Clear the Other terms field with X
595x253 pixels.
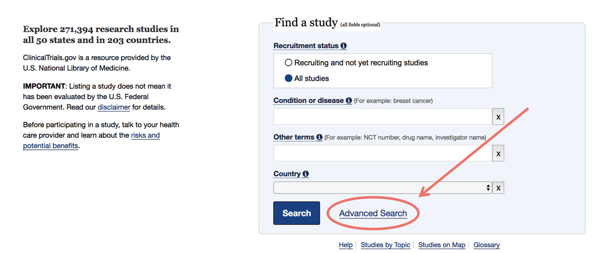(498, 153)
